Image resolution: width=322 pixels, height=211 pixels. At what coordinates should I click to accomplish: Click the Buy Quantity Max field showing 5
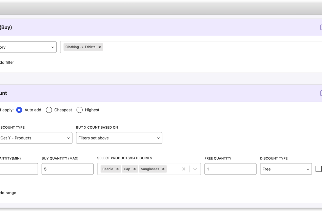coord(67,169)
